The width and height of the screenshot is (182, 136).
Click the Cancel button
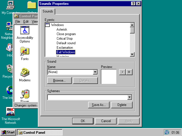[106, 121]
